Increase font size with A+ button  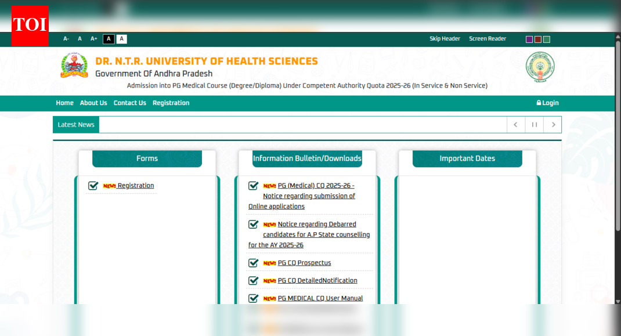click(94, 39)
